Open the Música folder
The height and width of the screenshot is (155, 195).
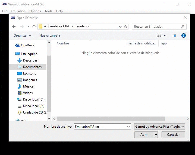tap(28, 86)
